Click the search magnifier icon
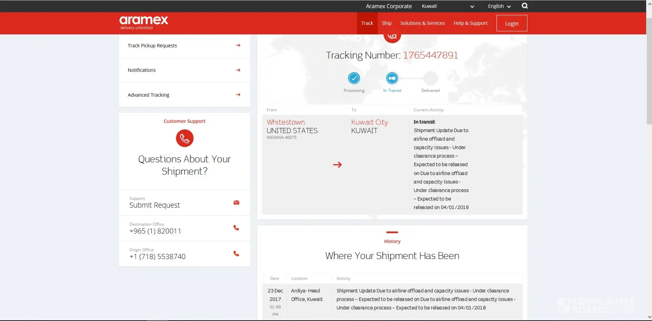Viewport: 652px width, 321px height. tap(524, 6)
